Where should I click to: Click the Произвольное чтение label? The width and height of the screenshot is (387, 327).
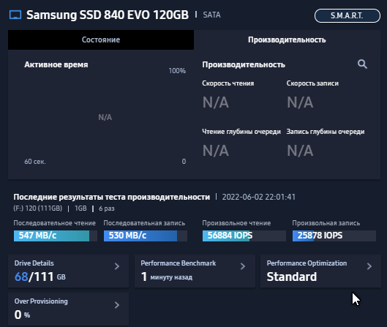[236, 223]
